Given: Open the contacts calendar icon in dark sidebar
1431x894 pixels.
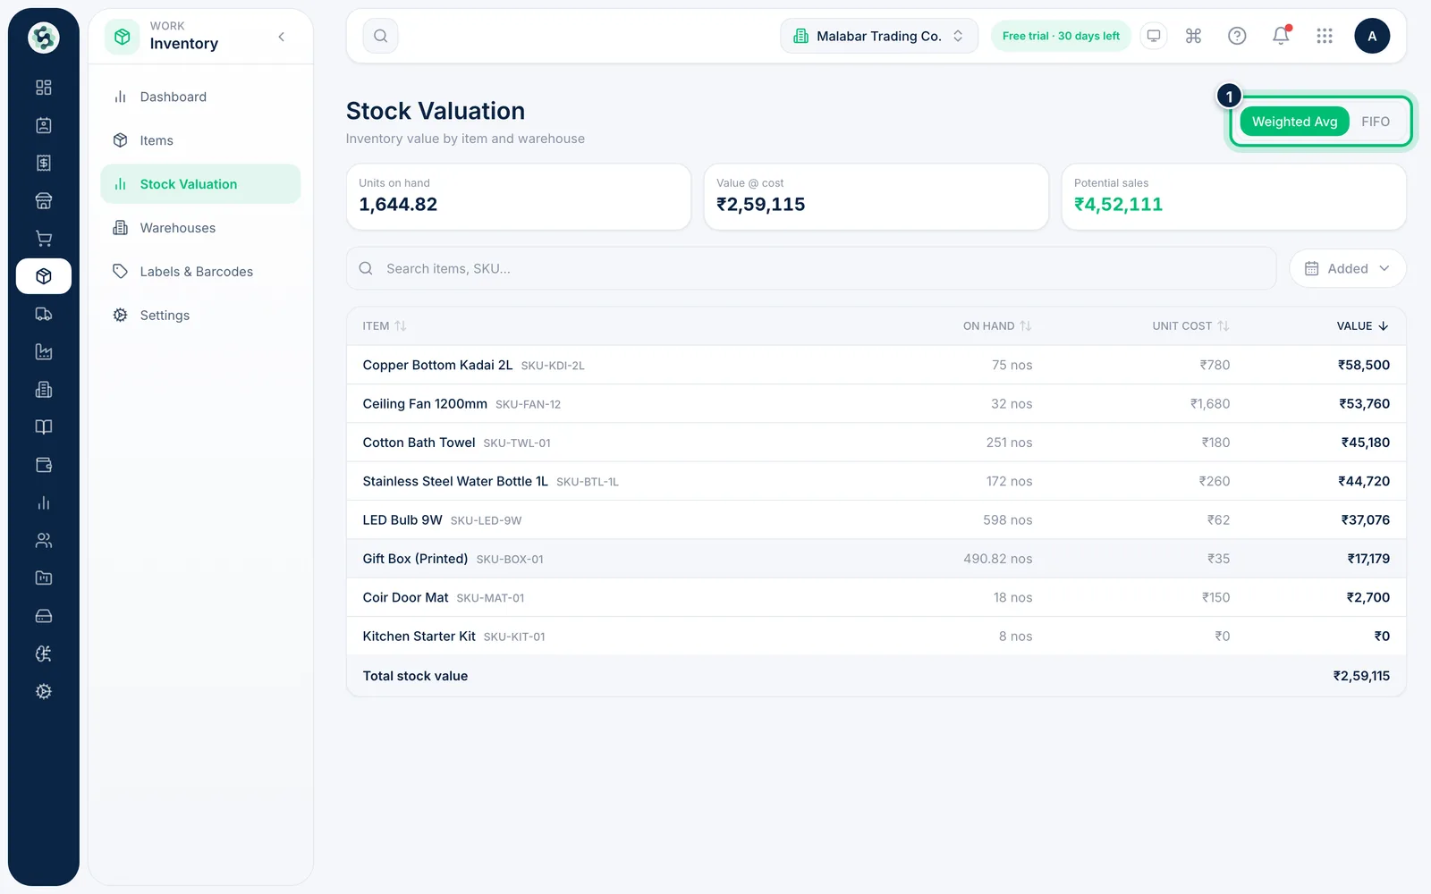Looking at the screenshot, I should [x=43, y=125].
